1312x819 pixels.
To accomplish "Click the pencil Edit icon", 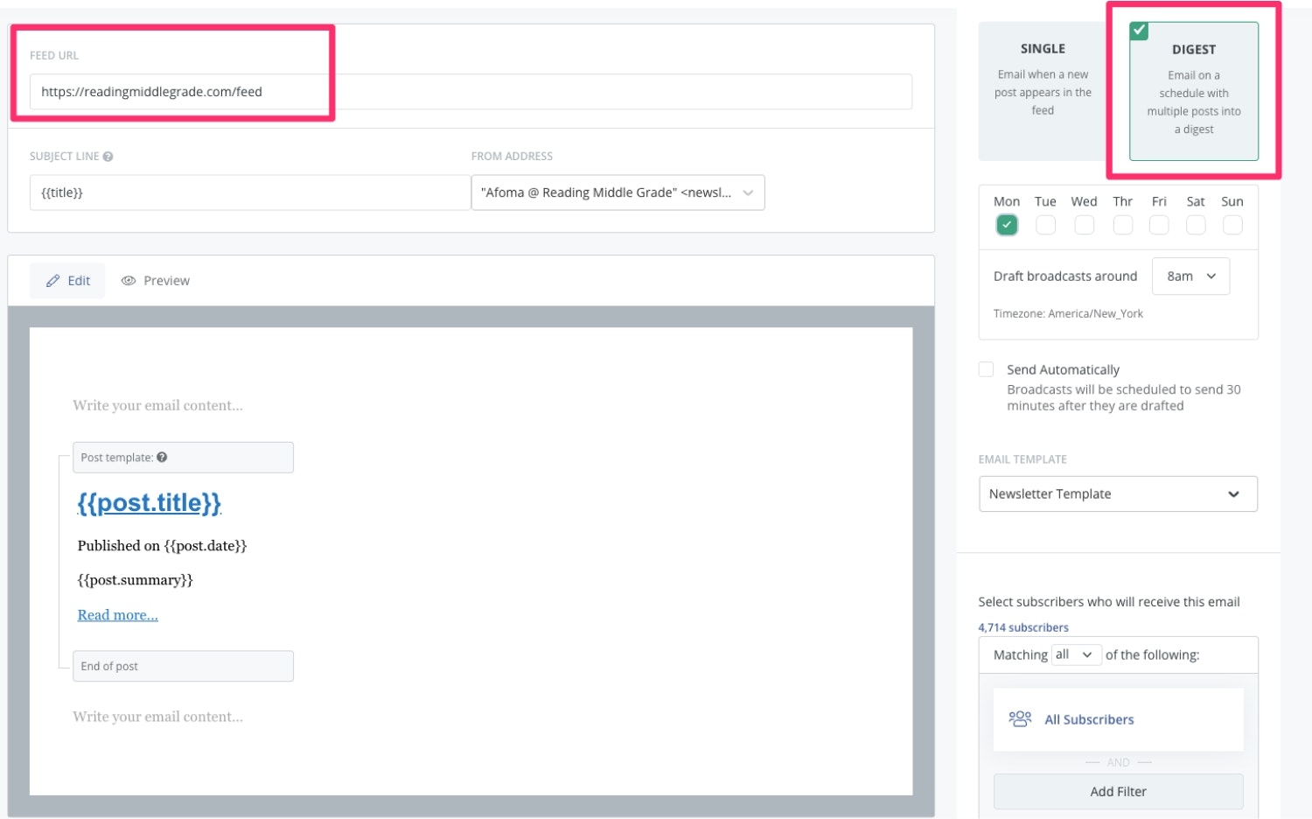I will pos(53,281).
